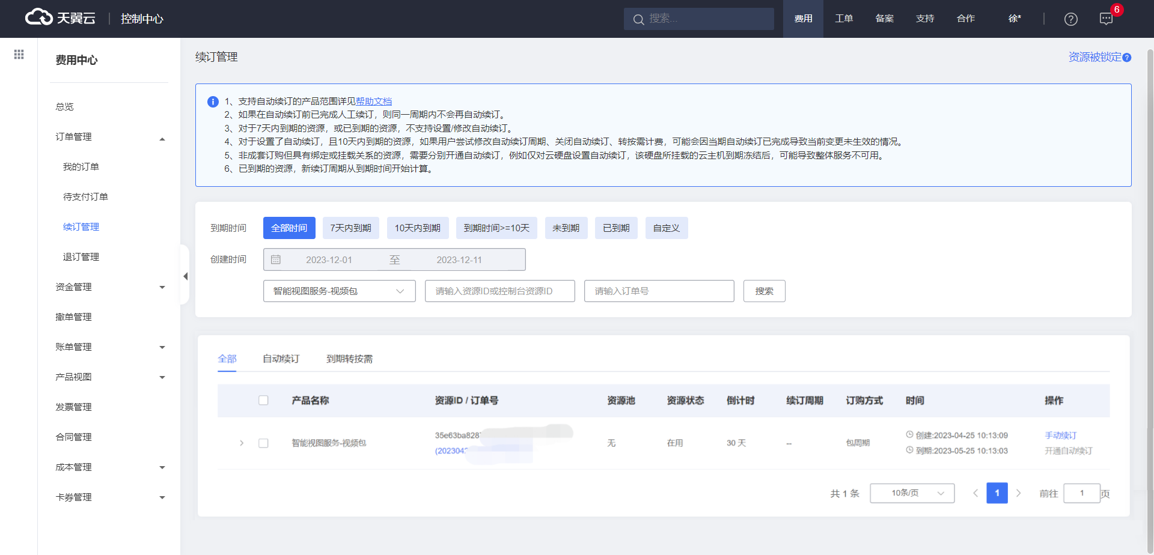1154x555 pixels.
Task: Open the 智能视图服务-视频包 product dropdown
Action: [339, 291]
